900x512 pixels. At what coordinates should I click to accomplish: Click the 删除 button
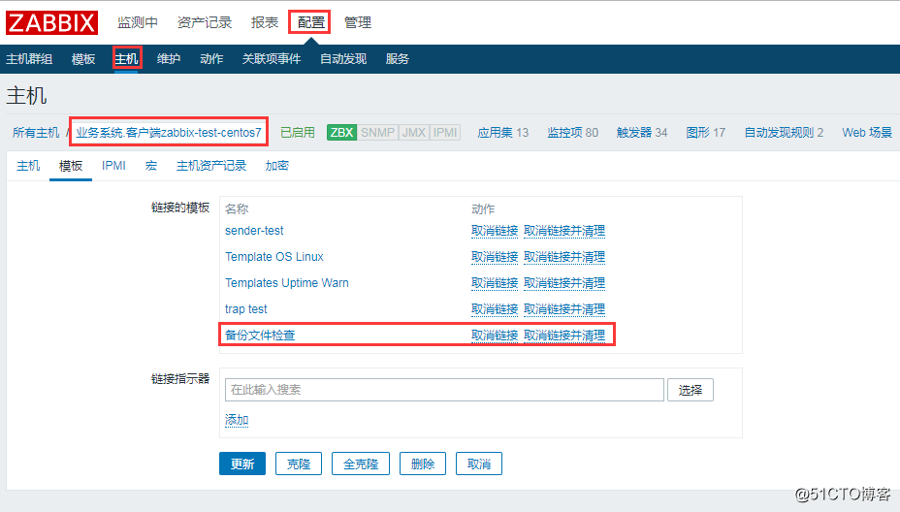pos(423,464)
